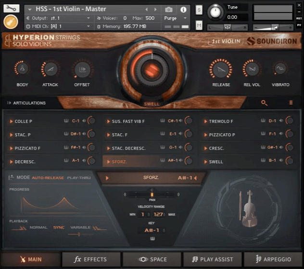Viewport: 304px width, 269px height.
Task: Open the instrument info icon
Action: [183, 10]
